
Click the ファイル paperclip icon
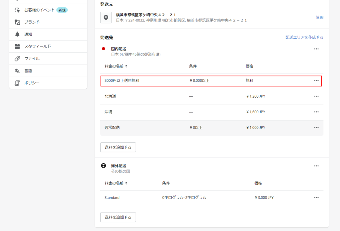tap(17, 59)
